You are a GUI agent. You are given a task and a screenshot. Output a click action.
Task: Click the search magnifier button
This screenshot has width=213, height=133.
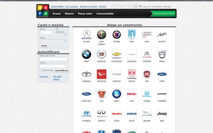[x=136, y=6]
